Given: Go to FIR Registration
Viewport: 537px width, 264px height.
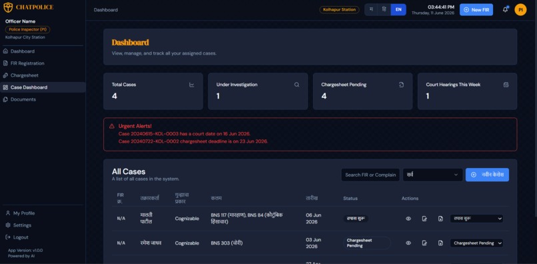Looking at the screenshot, I should [x=43, y=63].
